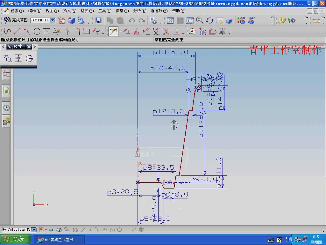Image resolution: width=326 pixels, height=245 pixels.
Task: Click the Fit view icon
Action: [170, 20]
